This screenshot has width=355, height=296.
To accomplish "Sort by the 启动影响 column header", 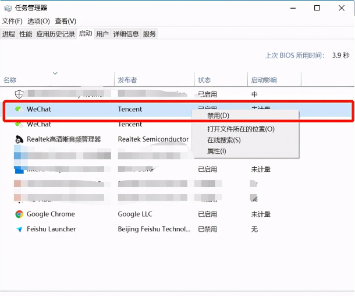I will coord(275,80).
